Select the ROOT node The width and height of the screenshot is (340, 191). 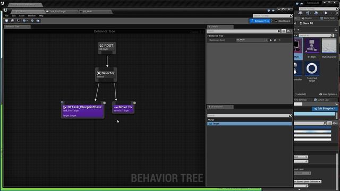[107, 48]
